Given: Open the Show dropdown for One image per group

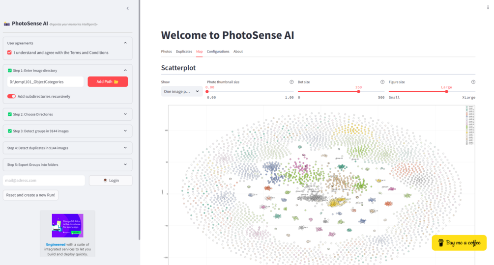Looking at the screenshot, I should 182,91.
